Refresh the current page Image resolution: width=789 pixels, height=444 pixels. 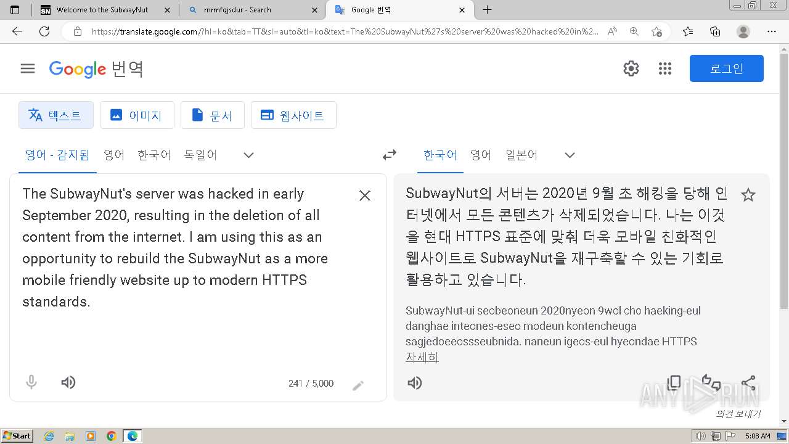tap(44, 31)
